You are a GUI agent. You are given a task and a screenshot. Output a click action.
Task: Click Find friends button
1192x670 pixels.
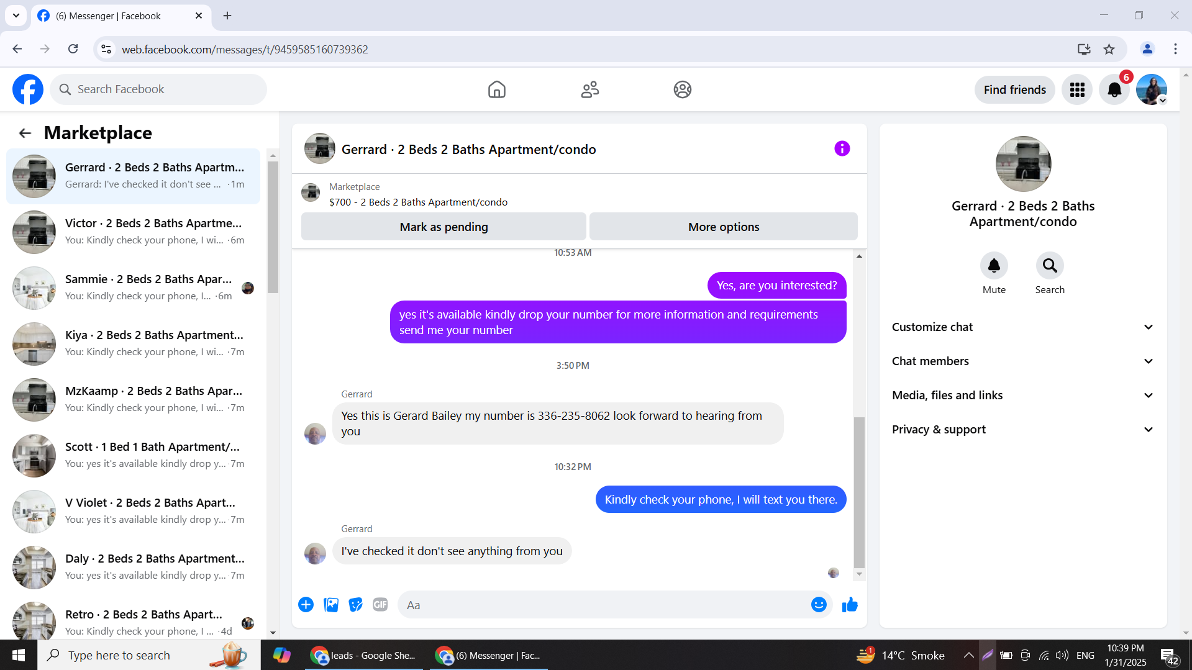1015,90
